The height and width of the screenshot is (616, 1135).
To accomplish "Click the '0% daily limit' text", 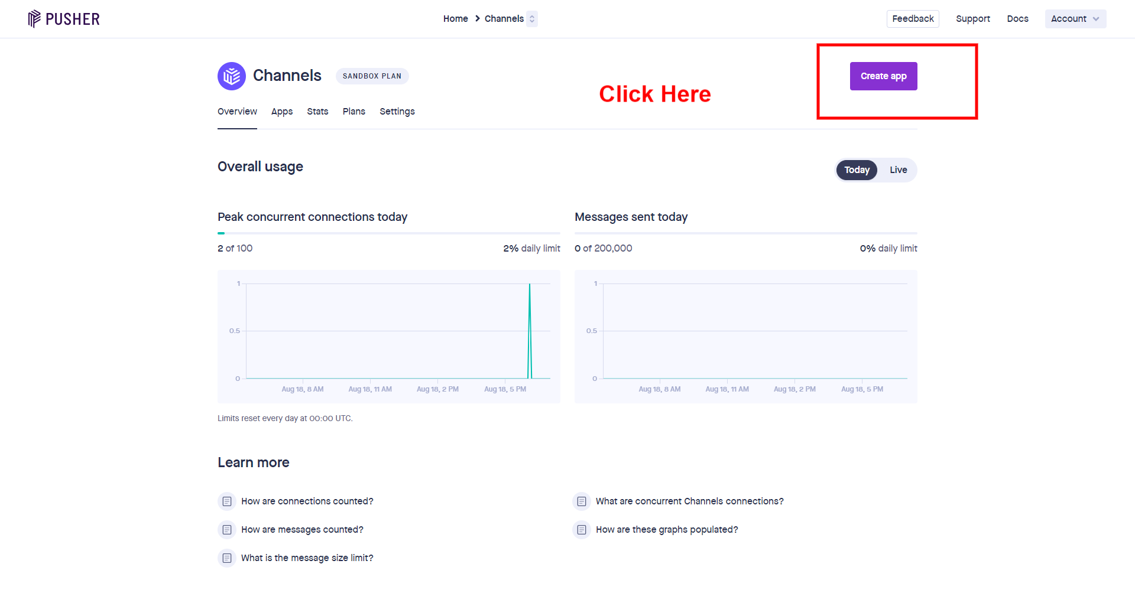I will coord(888,249).
